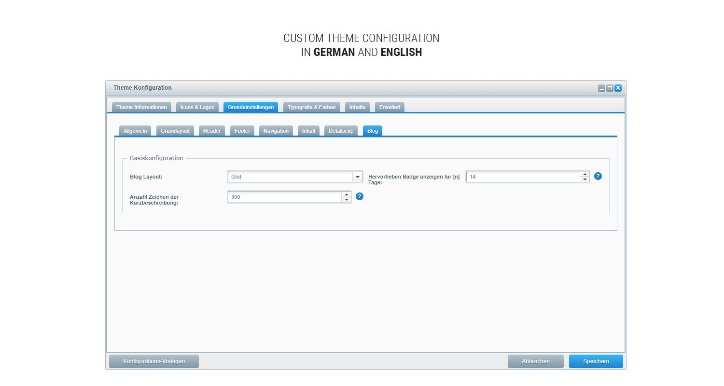Switch to Icons & Logos tab

(x=197, y=107)
